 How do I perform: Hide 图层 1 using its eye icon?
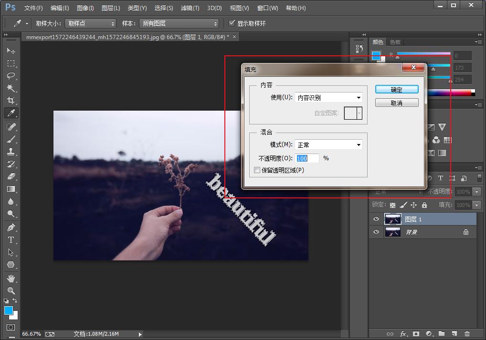[x=376, y=219]
